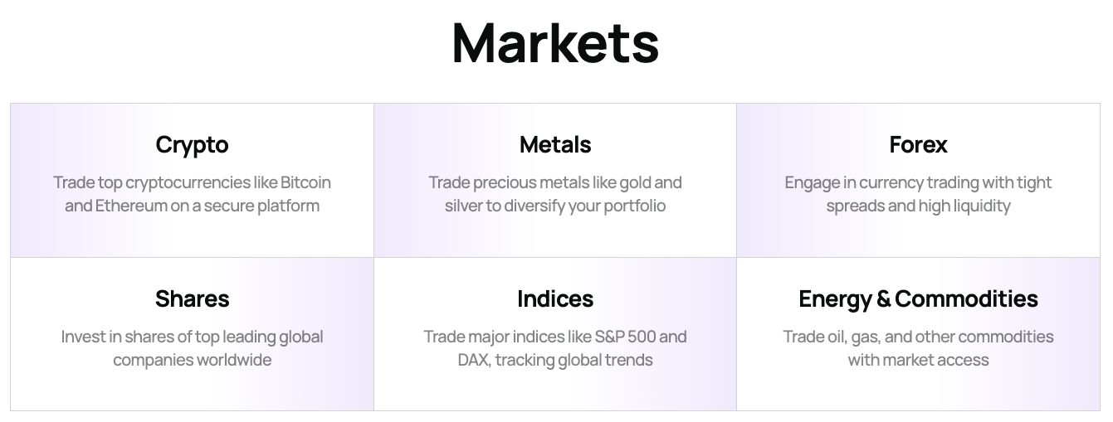Open the Shares market heading
The image size is (1113, 422).
192,299
